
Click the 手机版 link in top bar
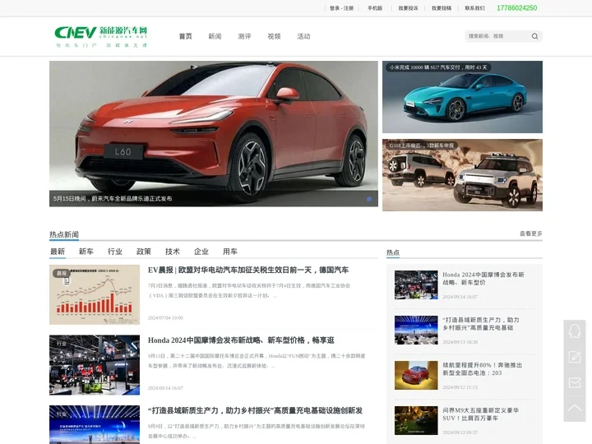pos(375,8)
